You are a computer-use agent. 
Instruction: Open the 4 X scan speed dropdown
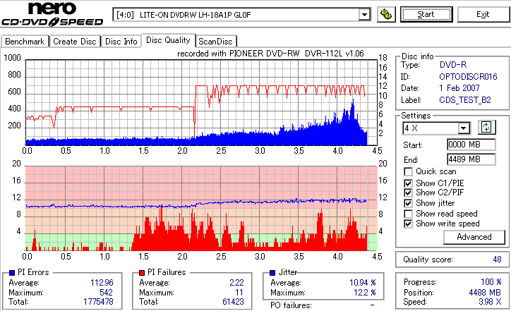pyautogui.click(x=463, y=128)
